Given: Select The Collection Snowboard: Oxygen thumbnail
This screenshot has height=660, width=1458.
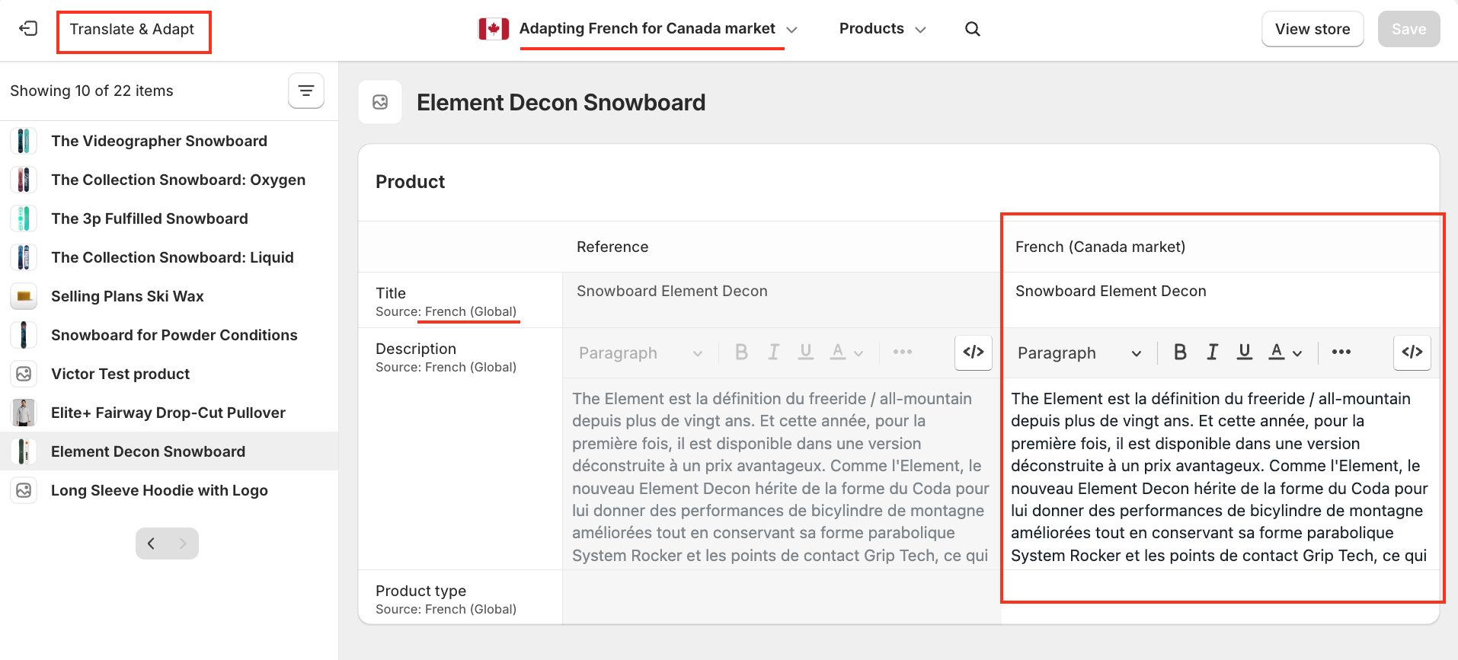Looking at the screenshot, I should point(24,180).
